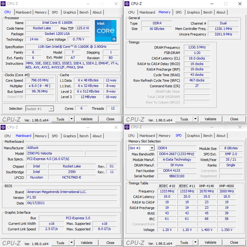Click Validate button in the Memory window
247x247 pixels.
(211, 119)
